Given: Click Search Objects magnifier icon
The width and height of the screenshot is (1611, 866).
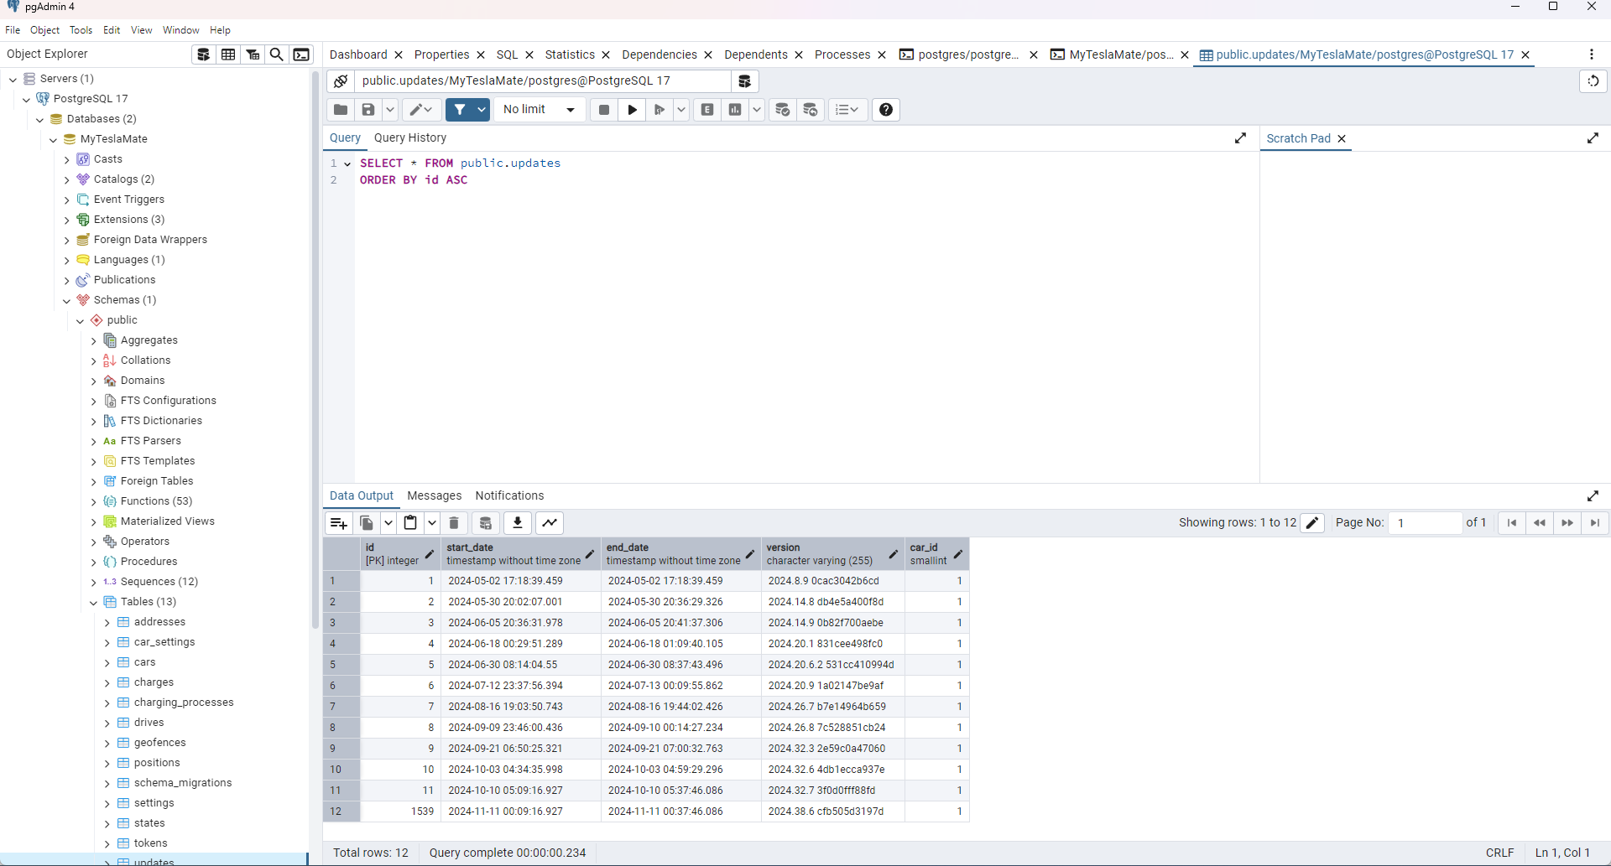Looking at the screenshot, I should (x=276, y=54).
